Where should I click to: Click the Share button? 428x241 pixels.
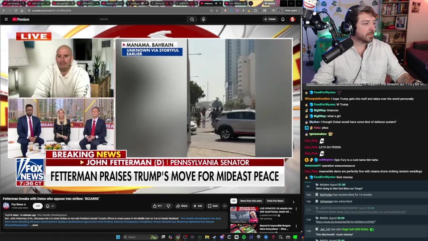182,206
